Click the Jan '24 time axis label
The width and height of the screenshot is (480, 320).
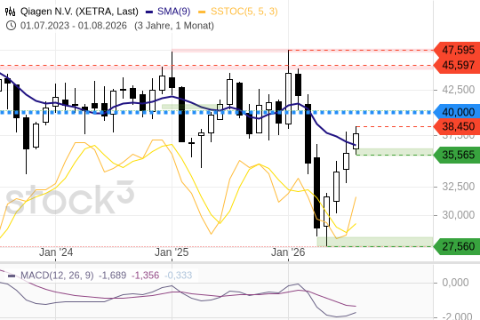(x=56, y=252)
